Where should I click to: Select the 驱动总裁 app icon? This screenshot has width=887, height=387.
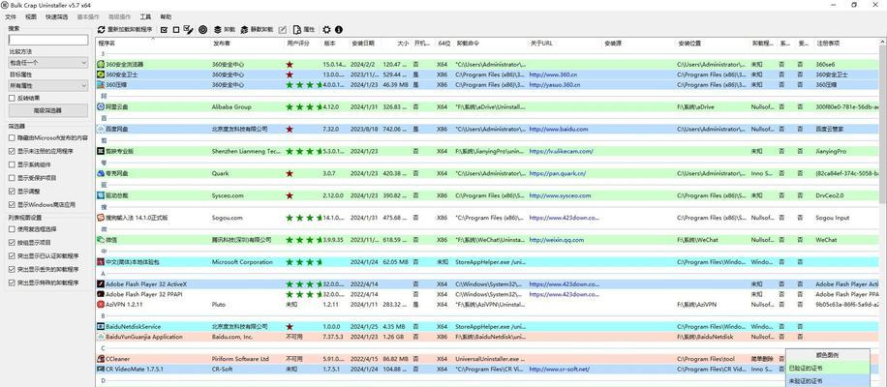[101, 195]
